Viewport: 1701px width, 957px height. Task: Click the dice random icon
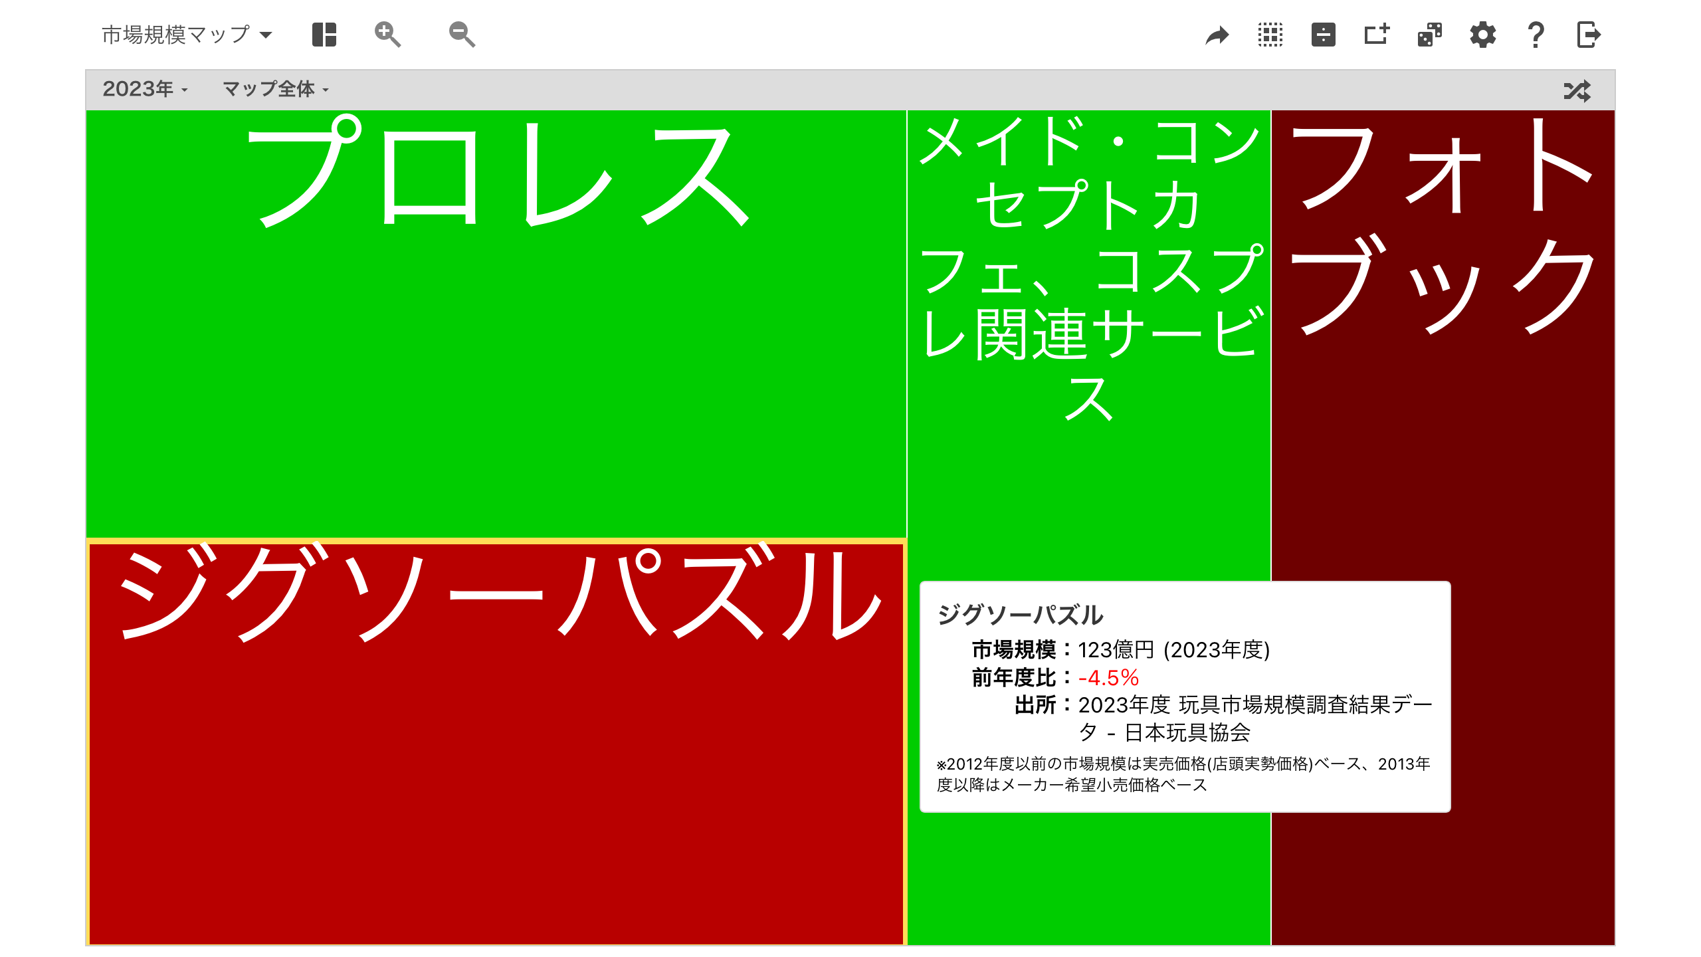[x=1430, y=35]
